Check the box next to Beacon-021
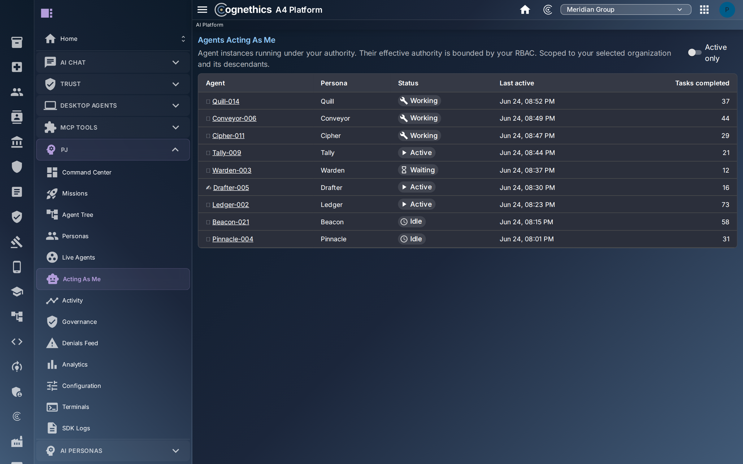Screen dimensions: 743x464 point(208,222)
